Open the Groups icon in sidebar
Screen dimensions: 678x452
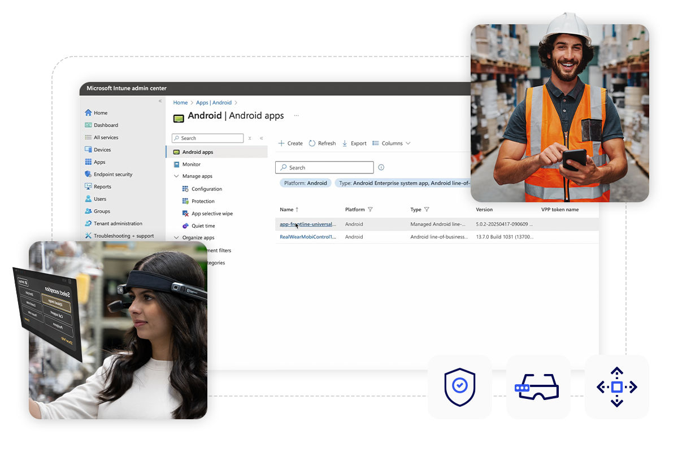pyautogui.click(x=88, y=211)
